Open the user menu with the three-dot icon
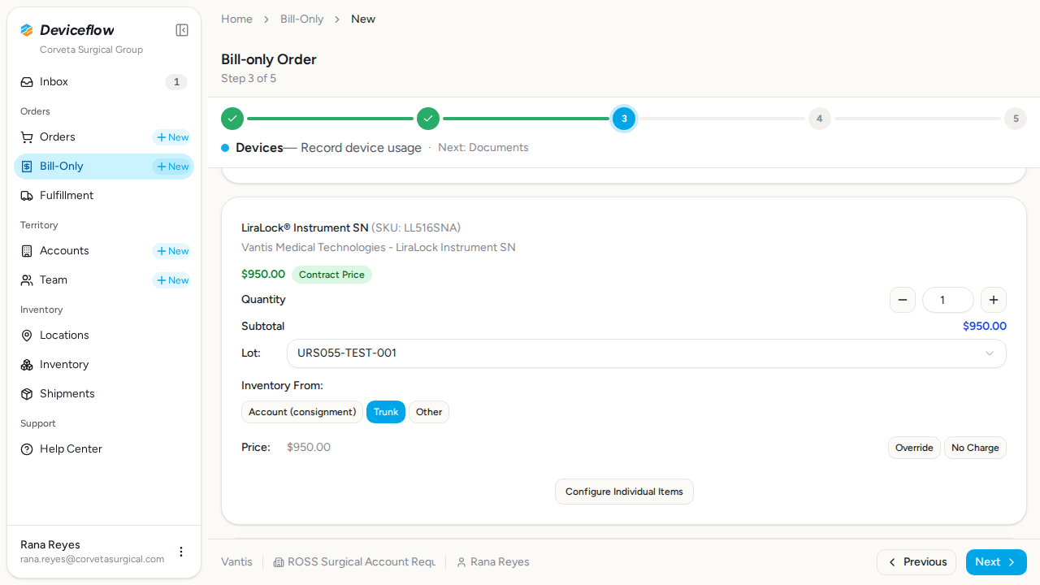The width and height of the screenshot is (1040, 585). 181,552
